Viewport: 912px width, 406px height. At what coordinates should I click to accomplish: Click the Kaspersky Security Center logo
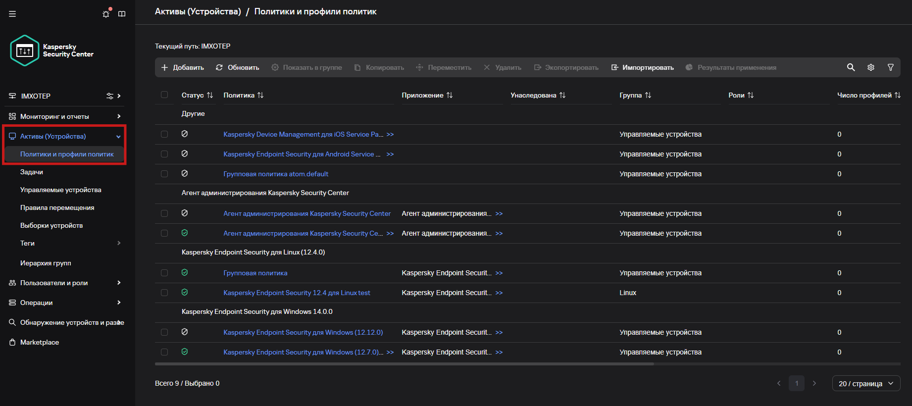[x=52, y=51]
